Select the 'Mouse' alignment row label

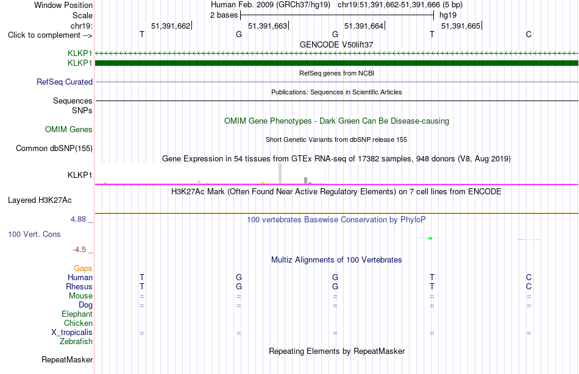point(80,296)
